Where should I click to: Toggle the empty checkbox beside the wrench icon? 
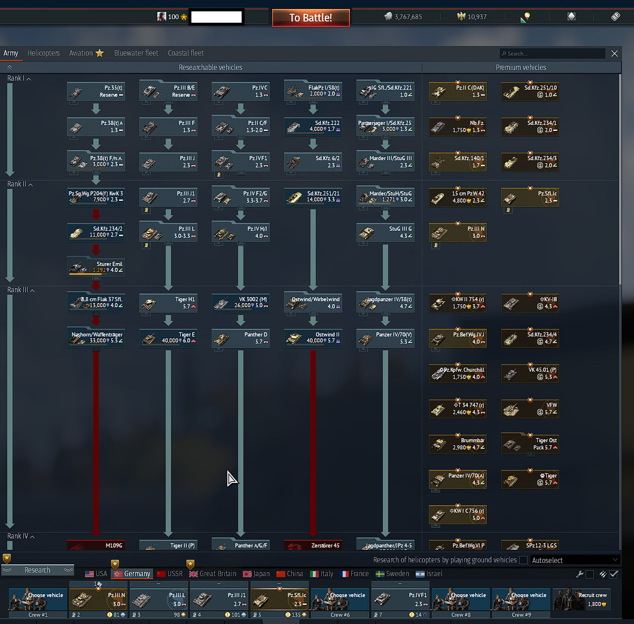(x=590, y=574)
